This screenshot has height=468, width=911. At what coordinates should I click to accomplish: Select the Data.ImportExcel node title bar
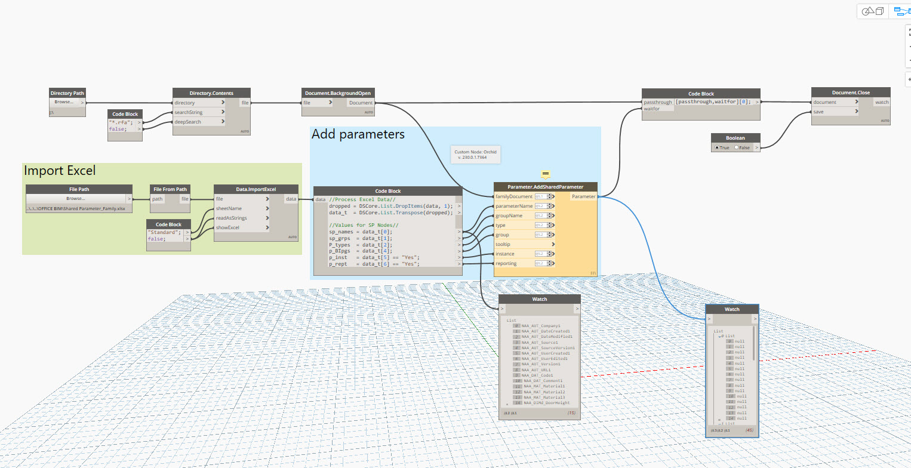pyautogui.click(x=256, y=189)
